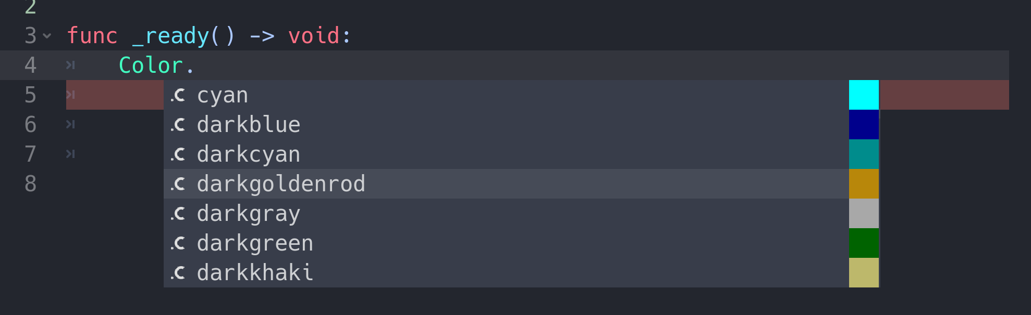The height and width of the screenshot is (315, 1031).
Task: Click the constant icon beside darkcyan
Action: pyautogui.click(x=178, y=154)
